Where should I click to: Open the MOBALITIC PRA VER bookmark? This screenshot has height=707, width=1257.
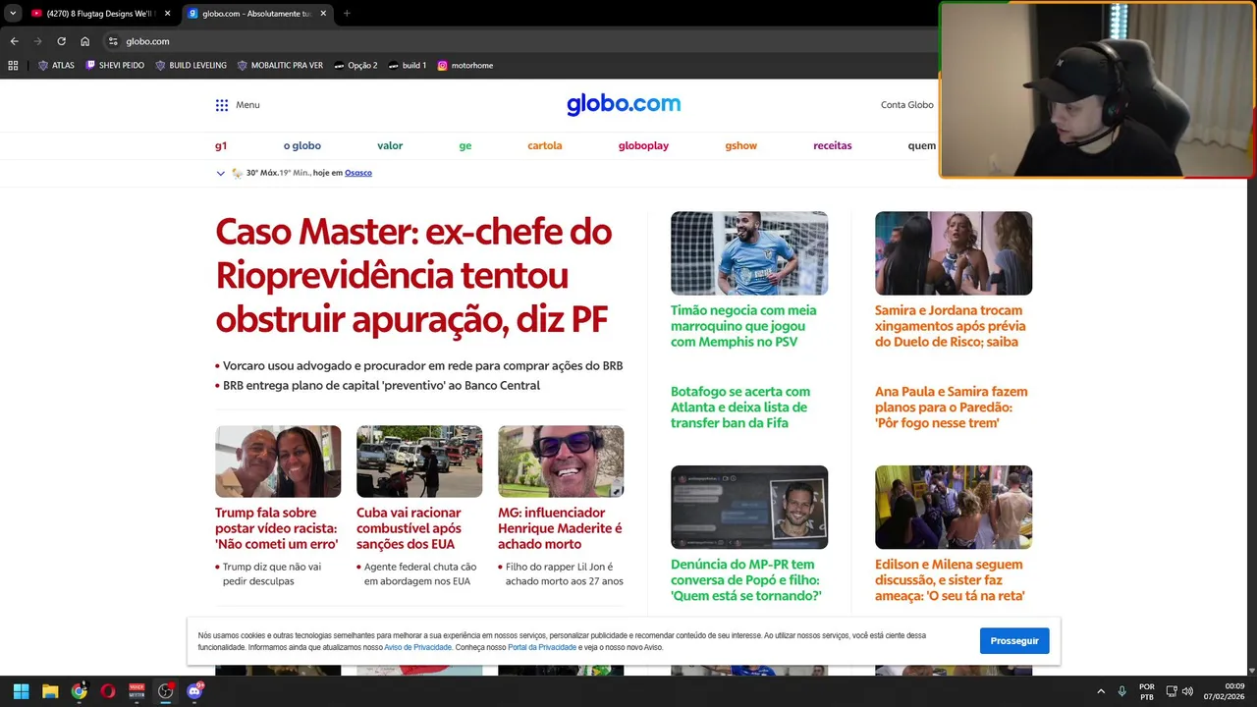280,66
